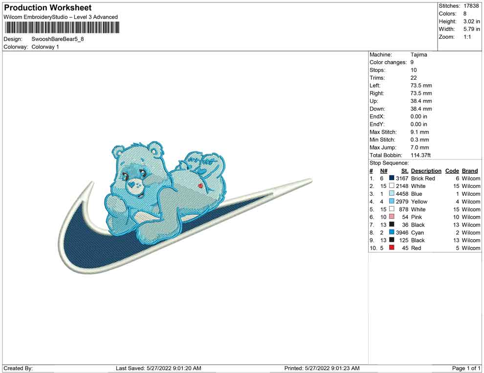Click the EndY value
This screenshot has height=373, width=484.
pos(419,124)
